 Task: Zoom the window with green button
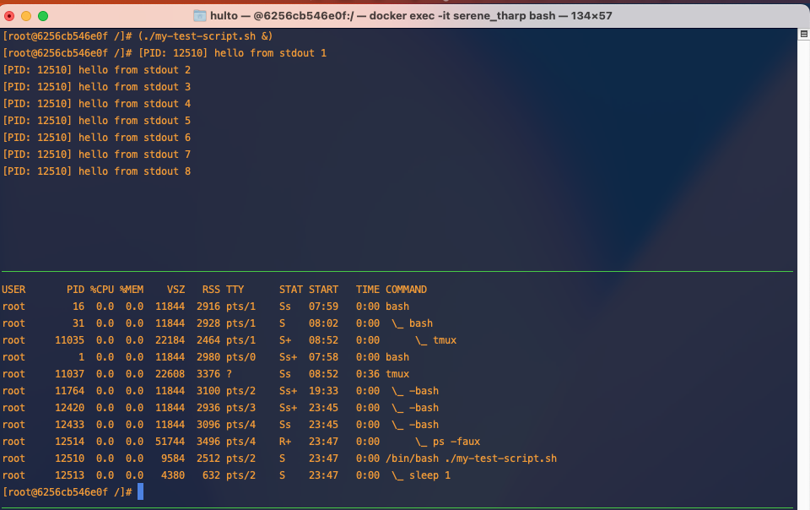43,16
